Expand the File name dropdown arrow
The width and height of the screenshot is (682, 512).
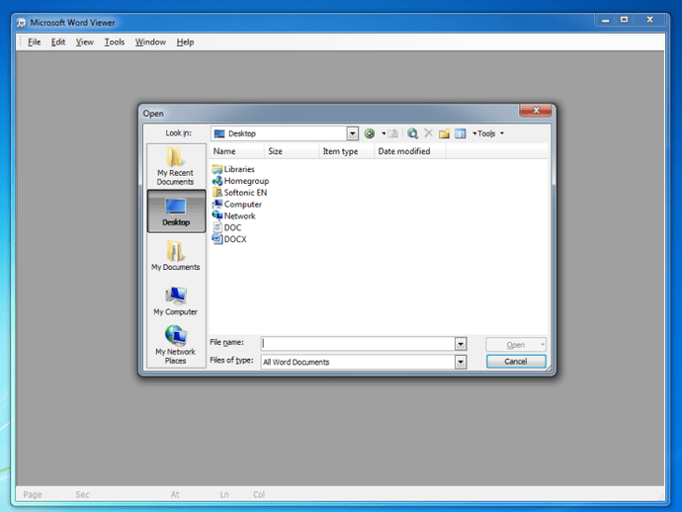click(x=461, y=344)
